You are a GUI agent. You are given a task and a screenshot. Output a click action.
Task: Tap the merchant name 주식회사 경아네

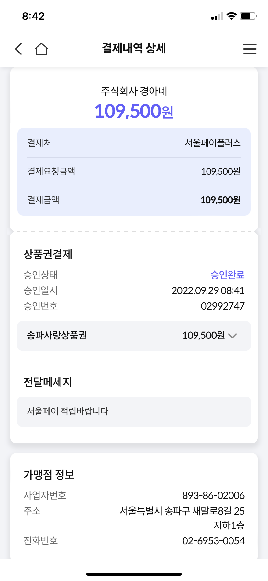(134, 91)
